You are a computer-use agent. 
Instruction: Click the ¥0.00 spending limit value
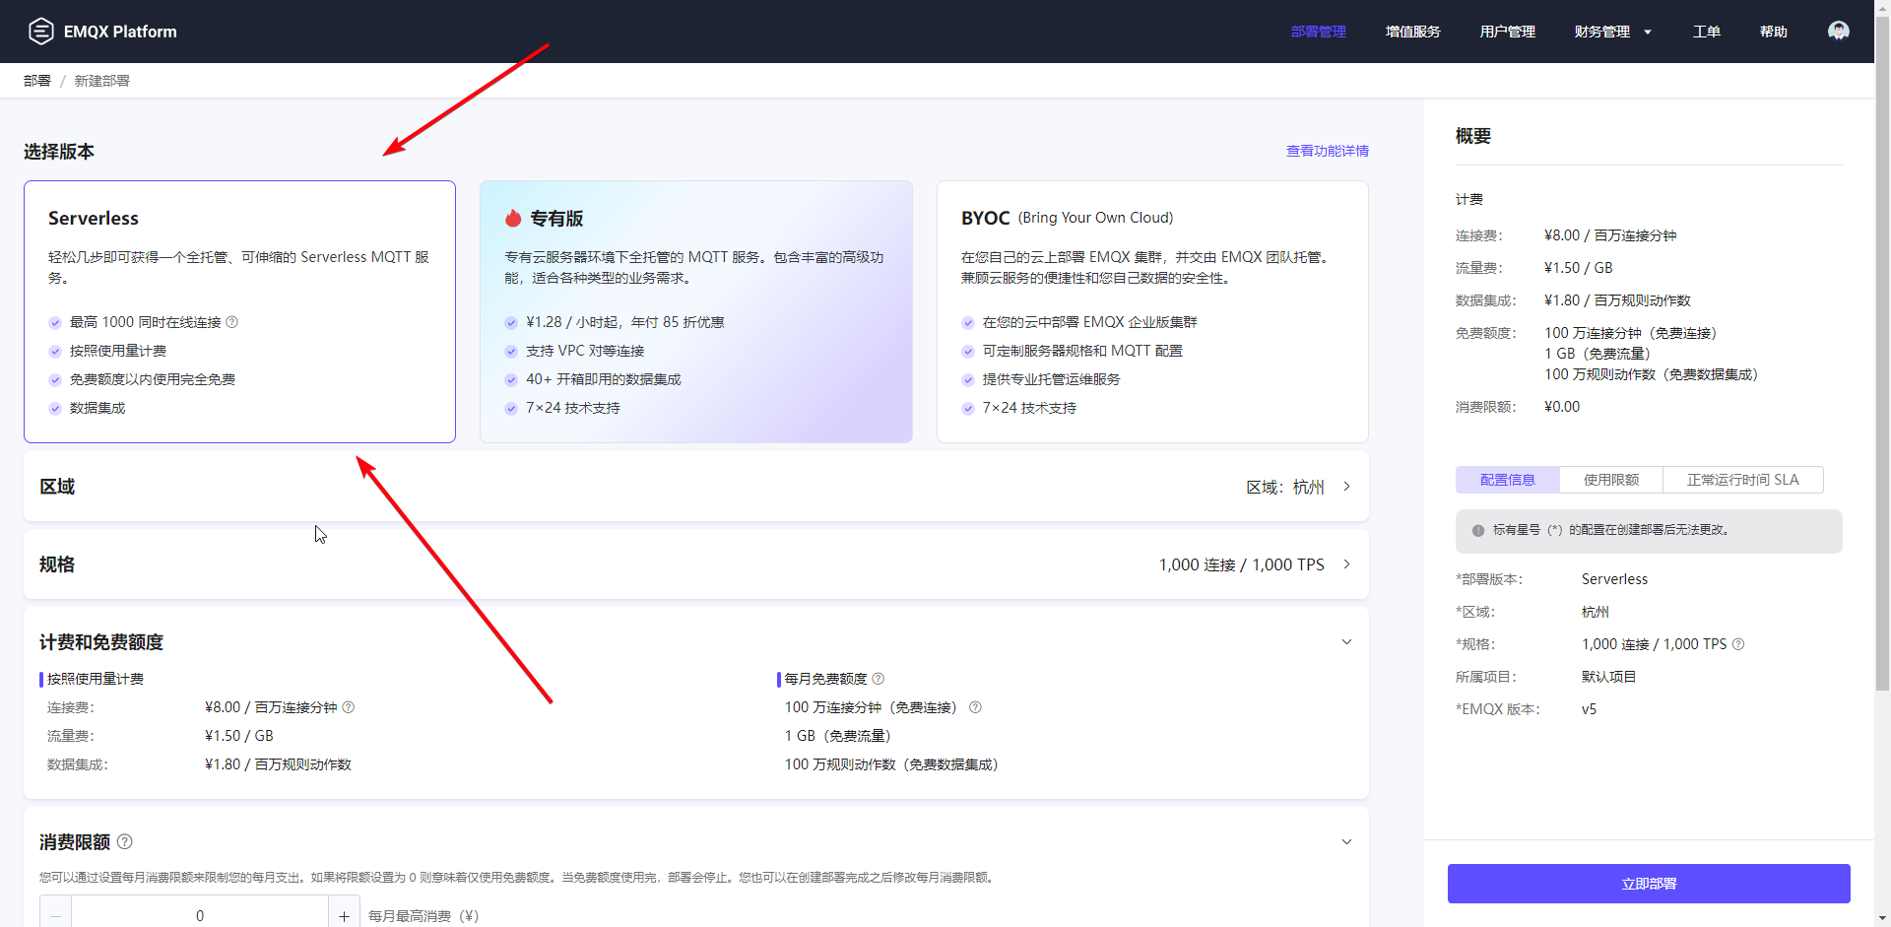coord(1562,407)
